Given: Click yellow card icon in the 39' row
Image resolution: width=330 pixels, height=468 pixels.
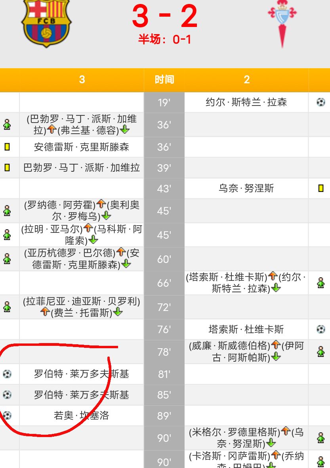Looking at the screenshot, I should coord(7,168).
